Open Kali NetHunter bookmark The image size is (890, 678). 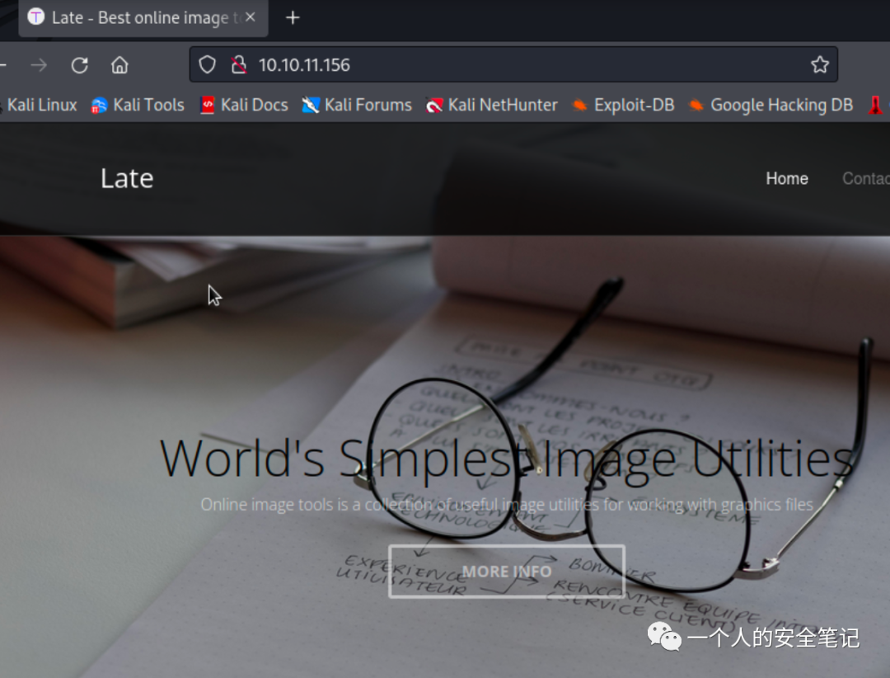(x=491, y=105)
